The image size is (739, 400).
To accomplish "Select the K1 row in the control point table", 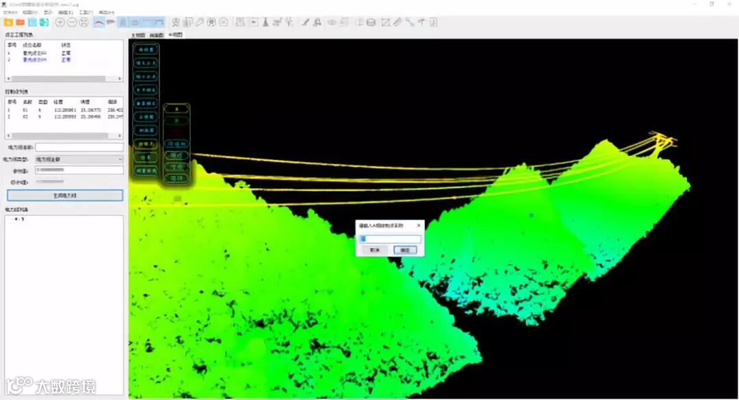I will 64,110.
